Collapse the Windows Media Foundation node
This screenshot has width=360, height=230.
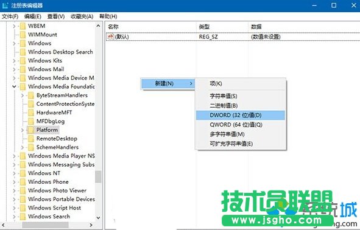pos(14,86)
